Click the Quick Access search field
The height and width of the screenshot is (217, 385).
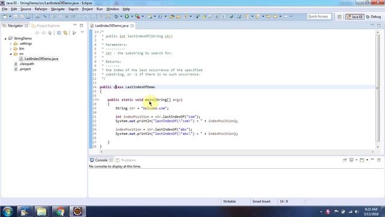coord(319,16)
